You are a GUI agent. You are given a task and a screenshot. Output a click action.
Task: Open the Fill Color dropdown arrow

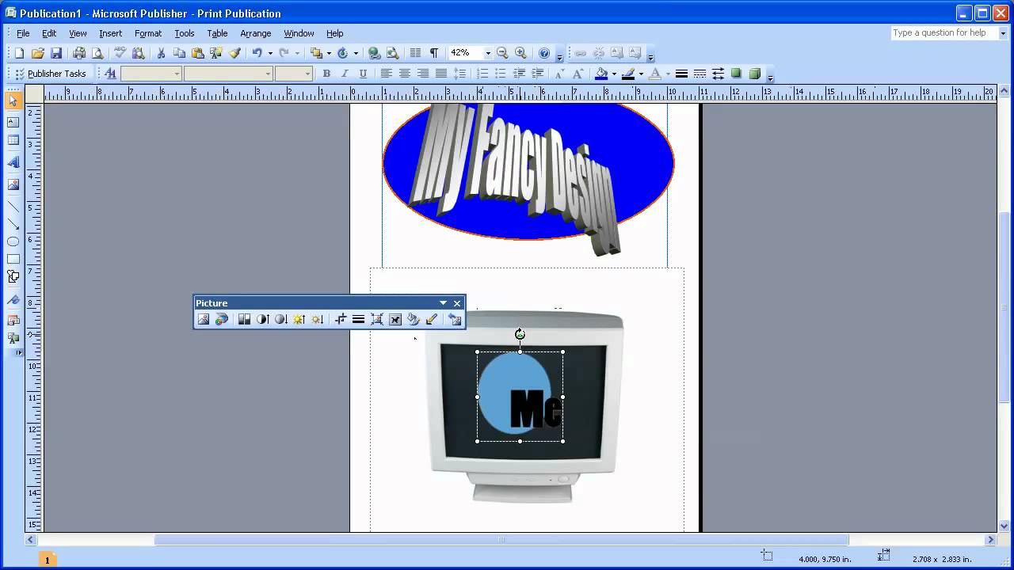pyautogui.click(x=614, y=74)
